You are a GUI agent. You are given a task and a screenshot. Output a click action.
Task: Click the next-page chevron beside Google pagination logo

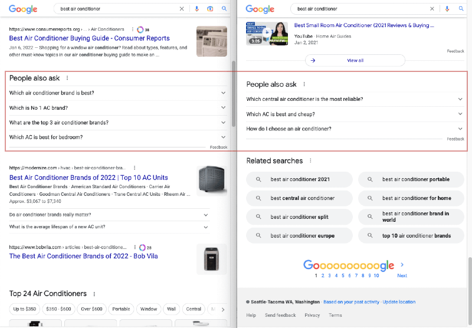coord(402,265)
